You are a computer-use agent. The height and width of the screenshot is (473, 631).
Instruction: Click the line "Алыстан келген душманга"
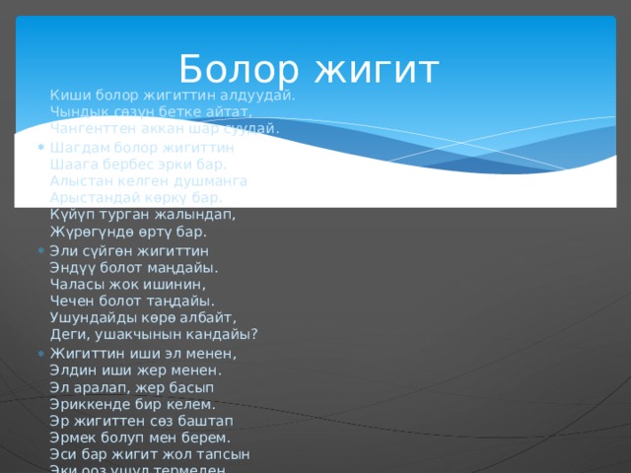(x=149, y=181)
